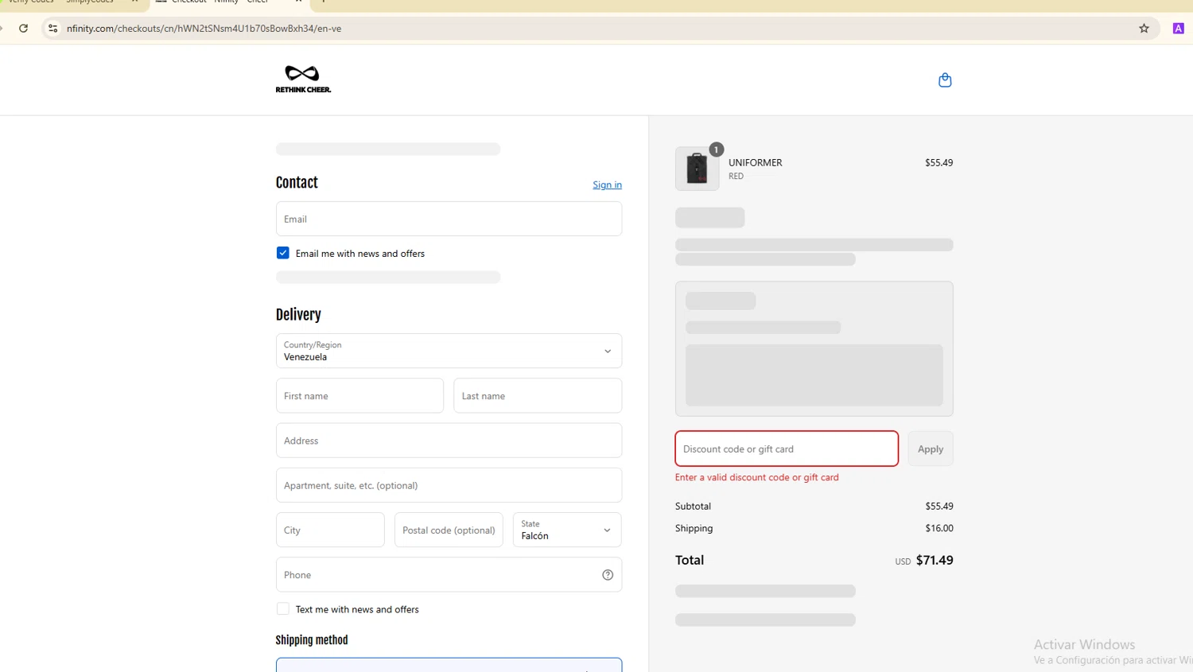Focus the Postal code field
This screenshot has width=1193, height=672.
[x=449, y=530]
